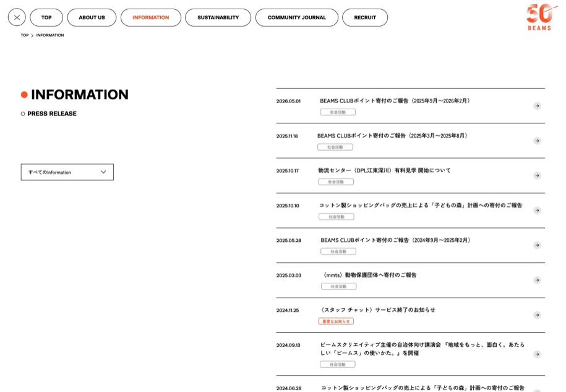566x392 pixels.
Task: Open BEAMS CLUBポイント寄付 2025年3月～2025年8月 article
Action: 392,136
